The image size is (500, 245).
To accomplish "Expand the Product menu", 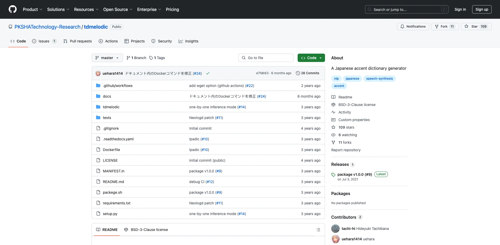I will [33, 9].
